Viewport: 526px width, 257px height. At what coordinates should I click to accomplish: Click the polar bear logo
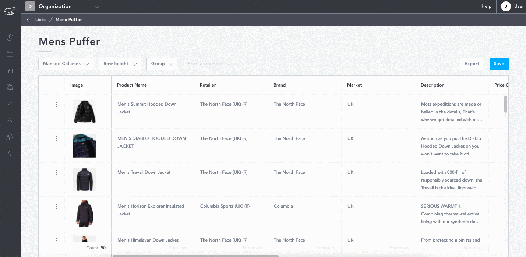point(10,11)
